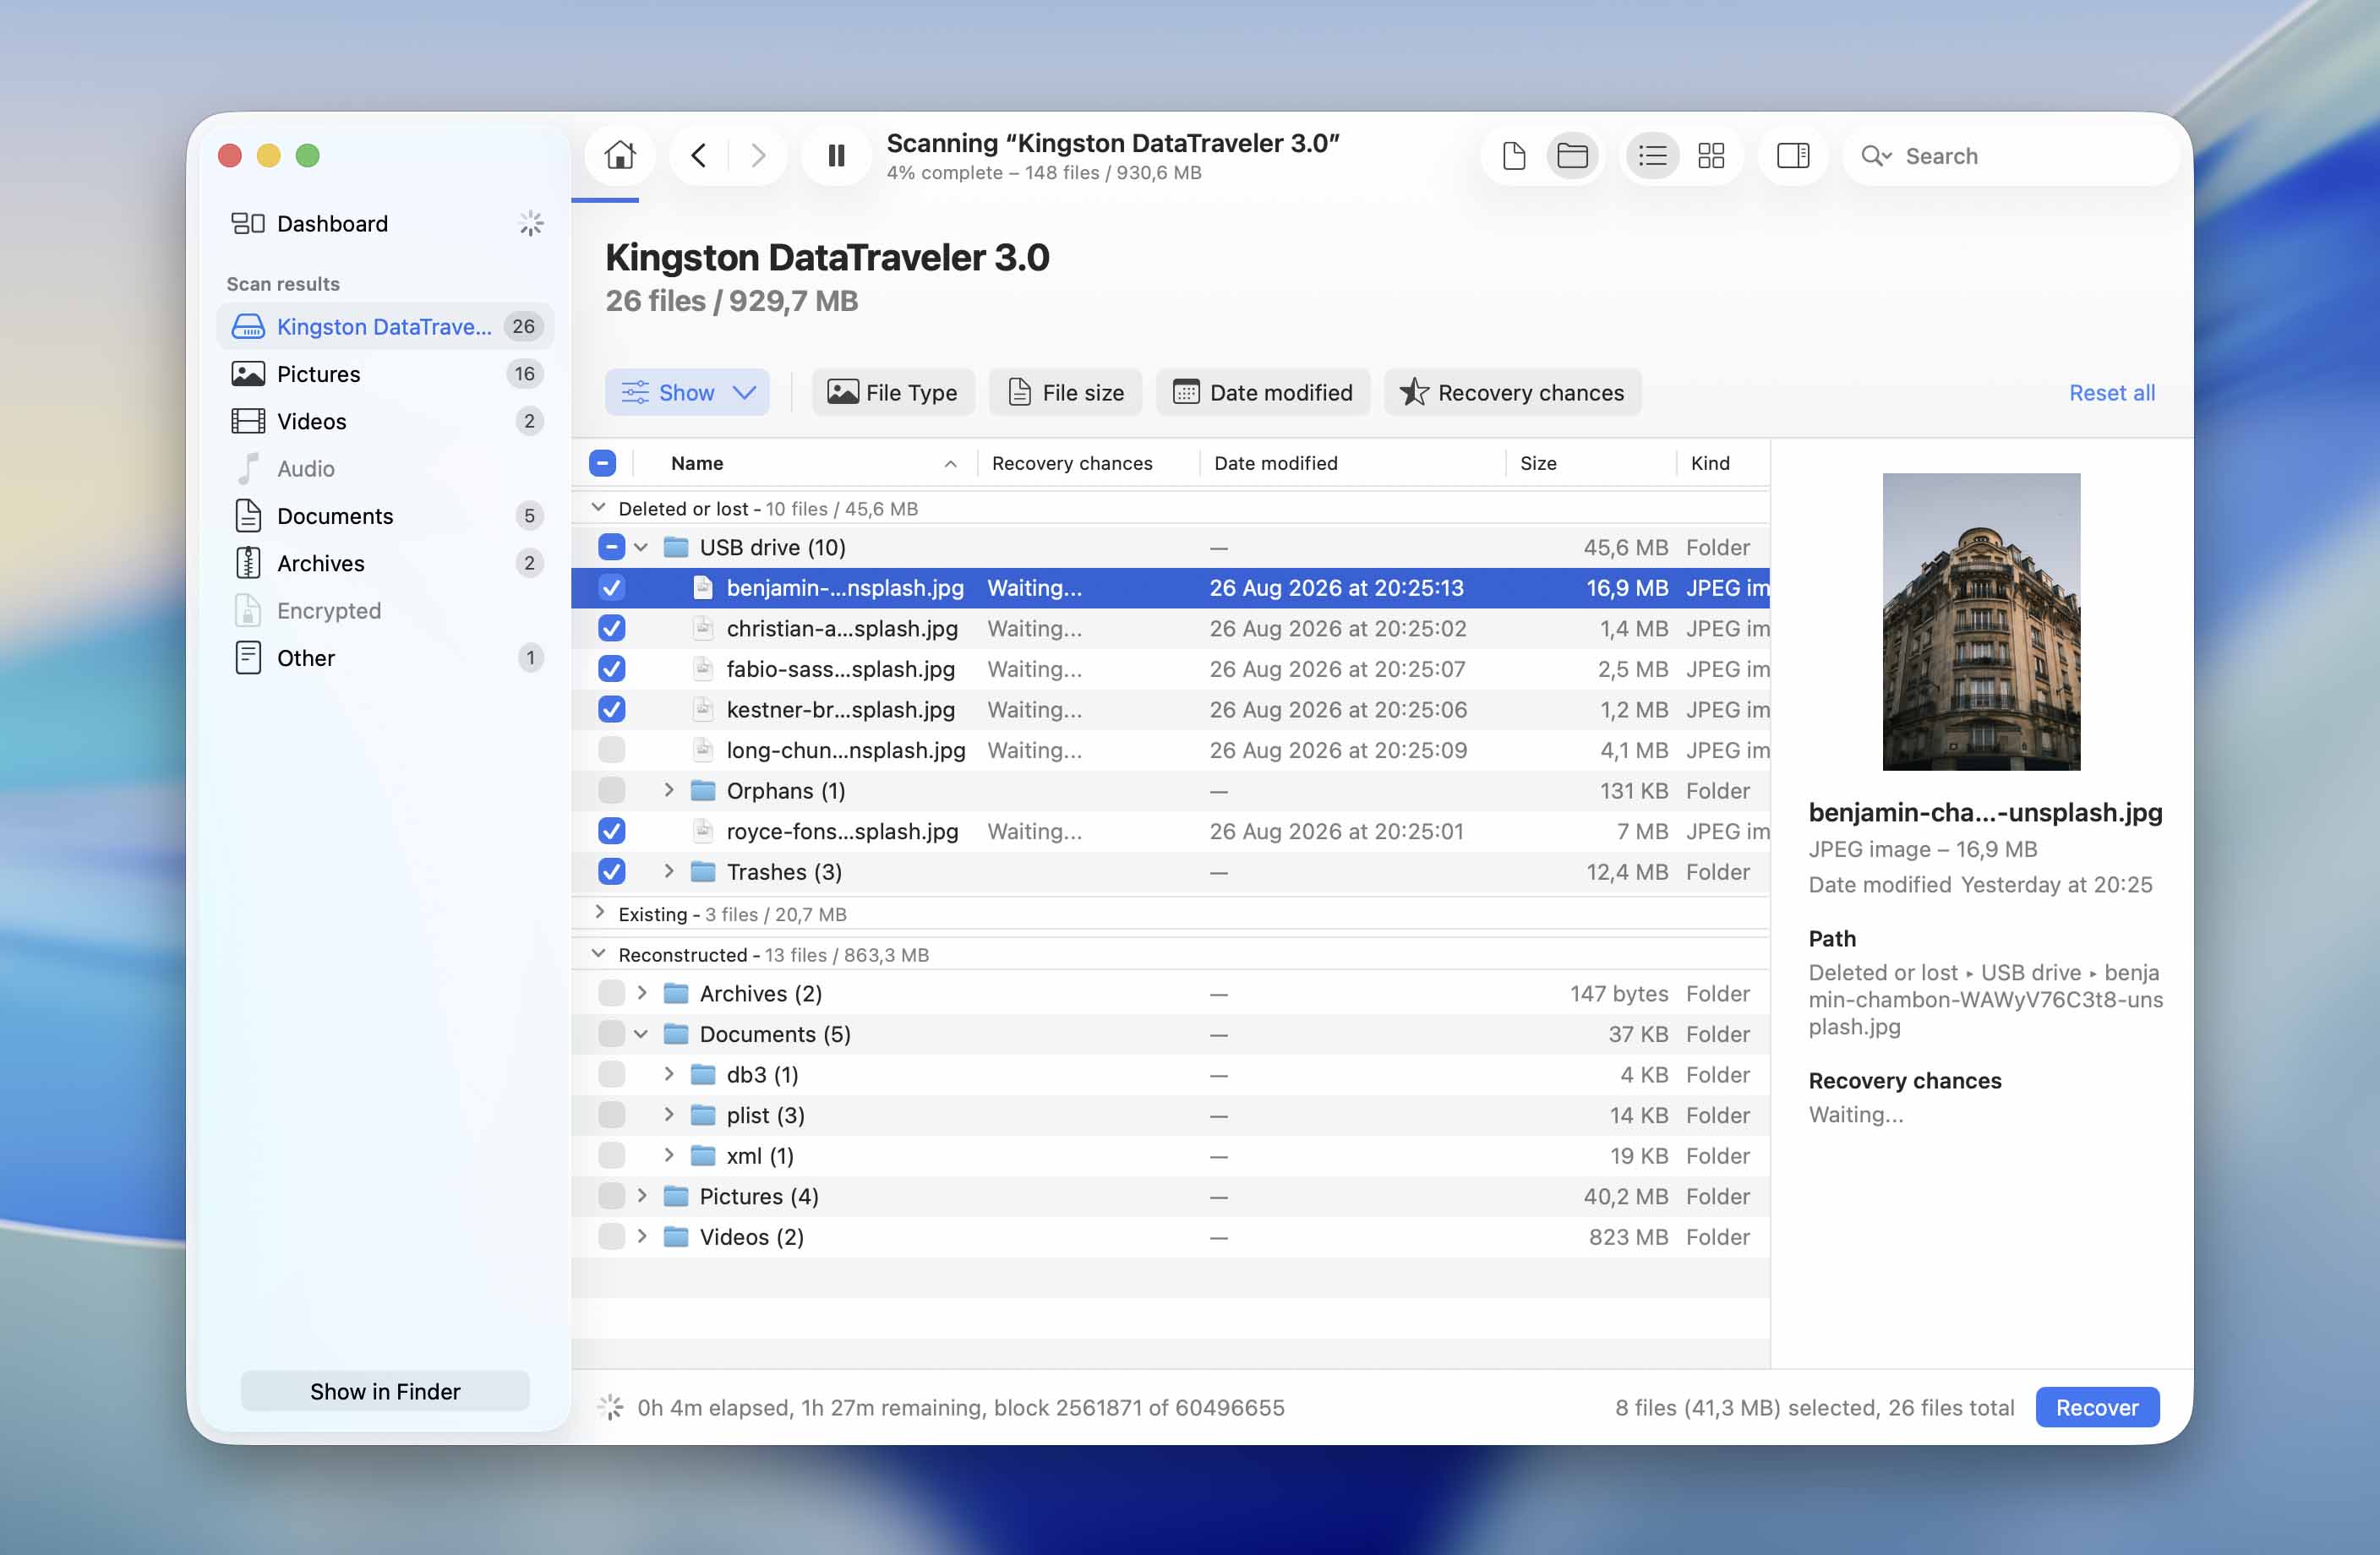
Task: Expand the Videos (2) folder
Action: [x=641, y=1236]
